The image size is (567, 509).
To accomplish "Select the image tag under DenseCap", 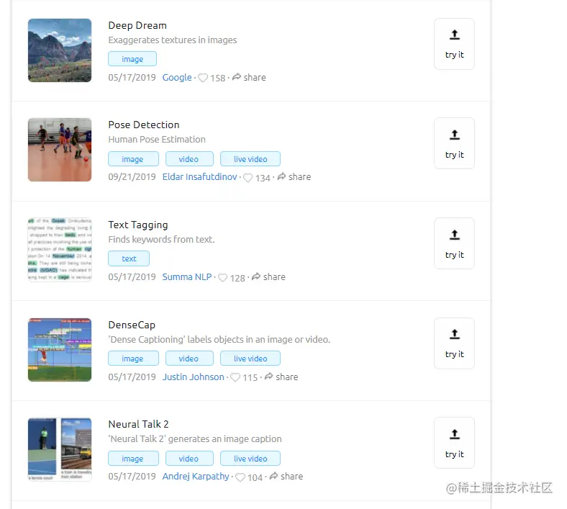I will click(x=133, y=358).
